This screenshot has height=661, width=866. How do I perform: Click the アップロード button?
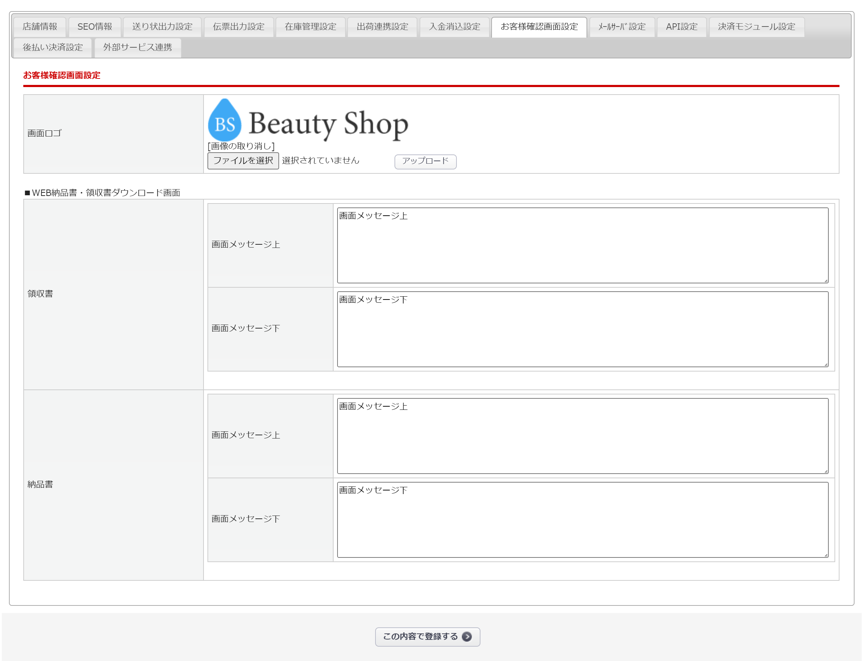point(426,161)
